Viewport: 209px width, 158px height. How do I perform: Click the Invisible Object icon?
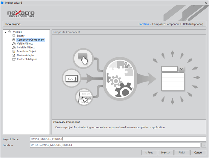pos(14,48)
